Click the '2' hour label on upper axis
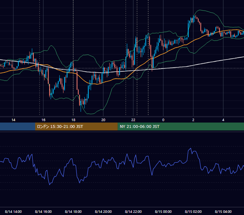This screenshot has width=244, height=215. [193, 120]
